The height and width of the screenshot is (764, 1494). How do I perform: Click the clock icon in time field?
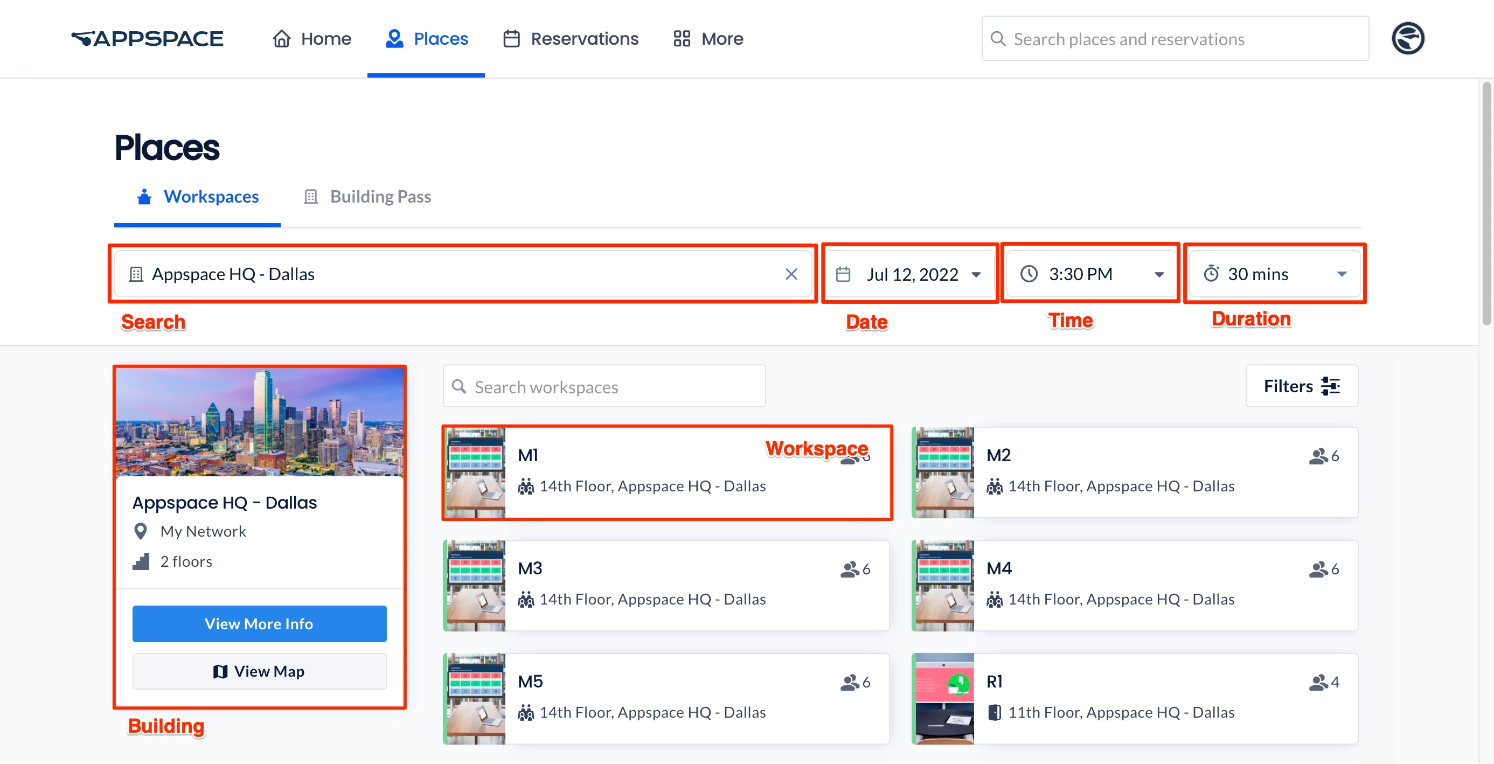[x=1029, y=274]
